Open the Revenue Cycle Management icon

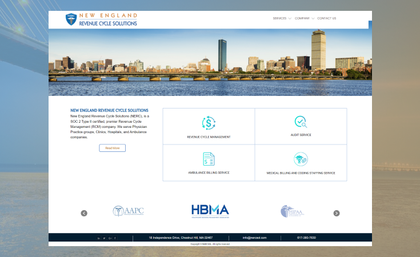coord(209,123)
